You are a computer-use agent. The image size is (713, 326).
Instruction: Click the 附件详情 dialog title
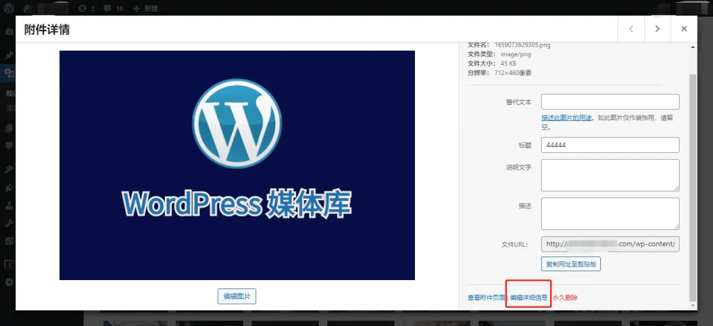[47, 29]
